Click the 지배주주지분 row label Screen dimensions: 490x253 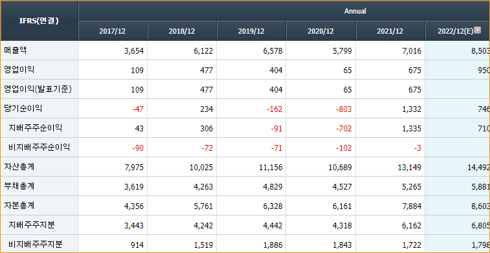click(x=32, y=225)
